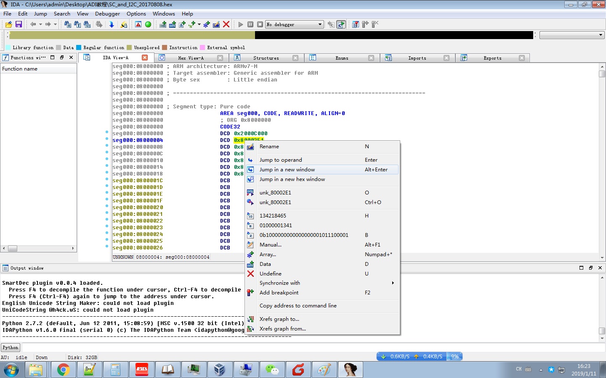
Task: Select Jump to operand menu entry
Action: (281, 160)
